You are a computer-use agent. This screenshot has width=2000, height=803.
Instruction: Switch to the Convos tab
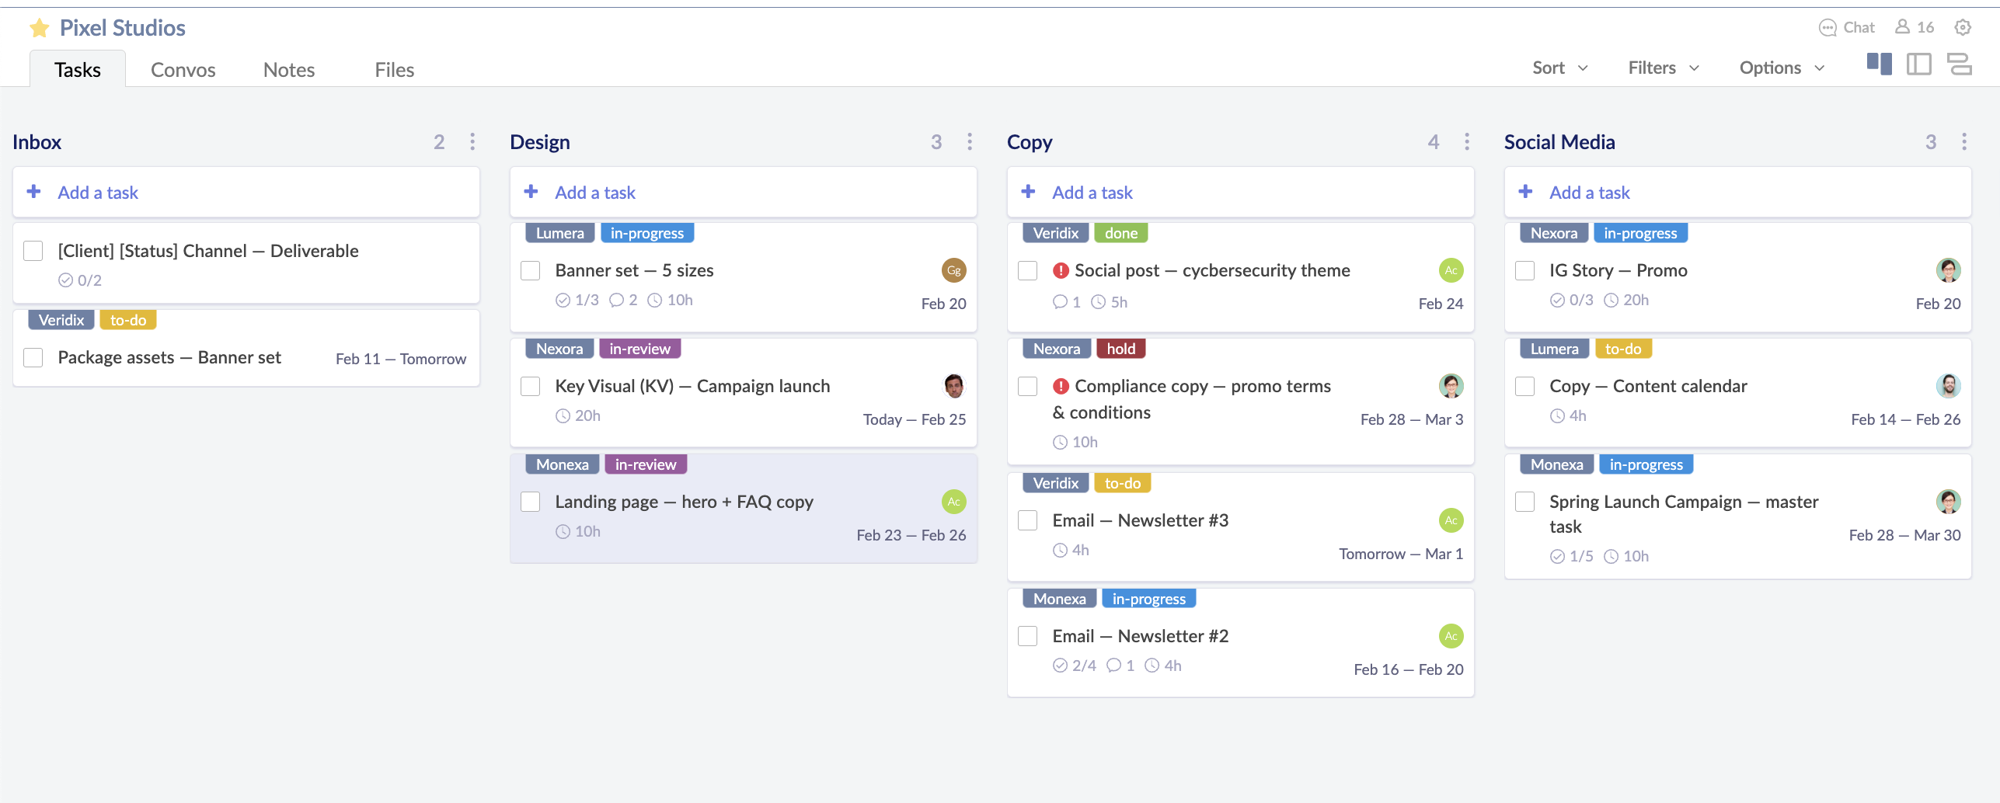click(x=183, y=70)
